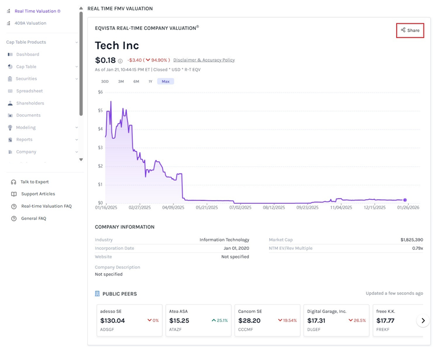
Task: Open Real Time Valuation menu item
Action: (x=37, y=11)
